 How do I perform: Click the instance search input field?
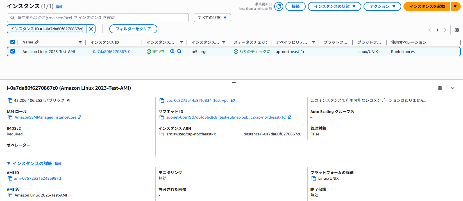[x=98, y=18]
